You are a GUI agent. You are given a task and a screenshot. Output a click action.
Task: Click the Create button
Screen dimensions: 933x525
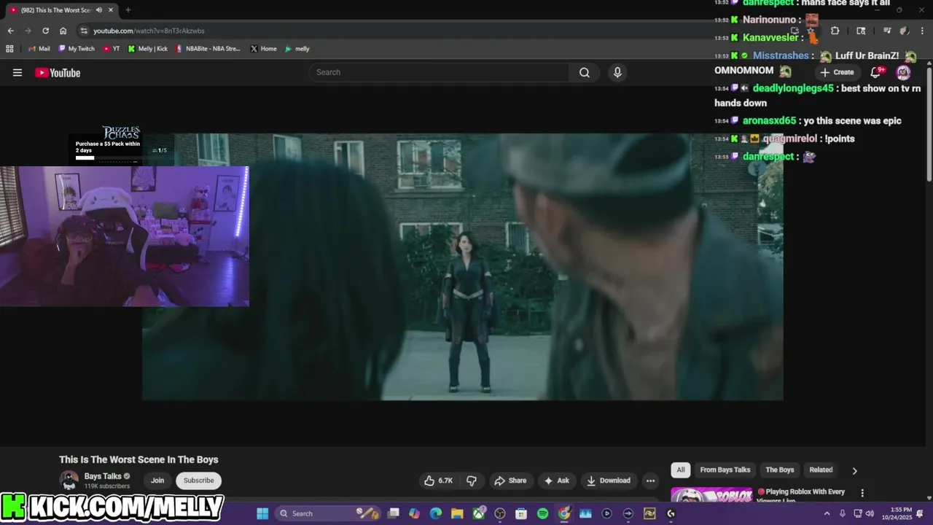(x=837, y=72)
